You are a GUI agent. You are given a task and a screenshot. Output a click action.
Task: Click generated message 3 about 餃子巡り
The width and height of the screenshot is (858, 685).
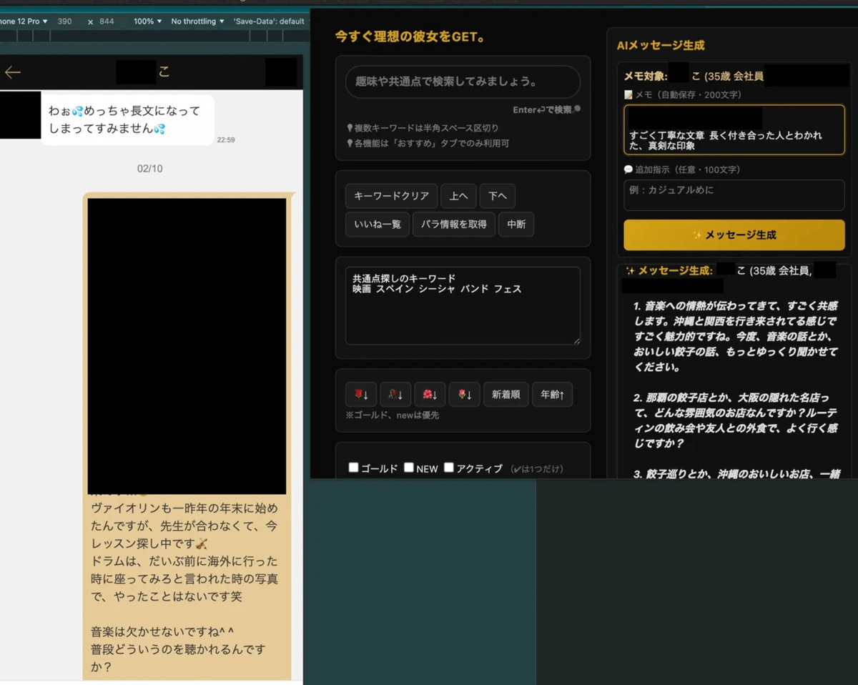tap(736, 473)
